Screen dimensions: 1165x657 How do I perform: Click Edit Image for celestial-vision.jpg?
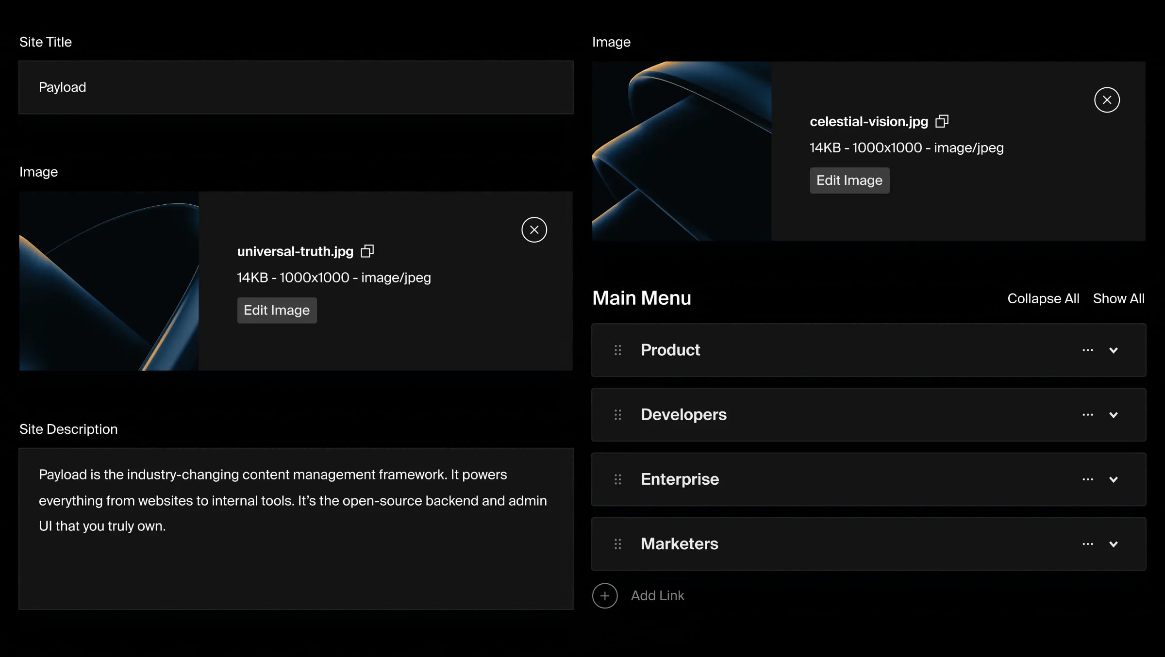tap(849, 180)
